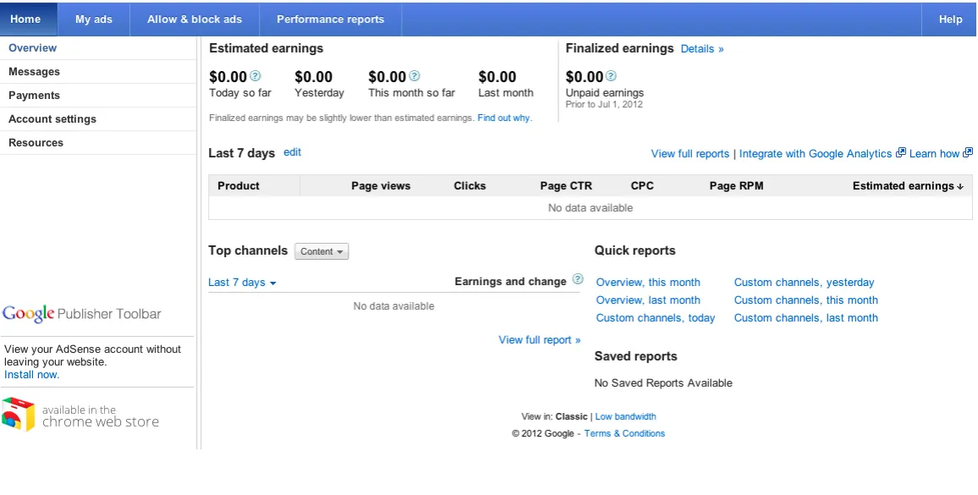The height and width of the screenshot is (495, 978).
Task: Open the Performance reports tab
Action: point(330,19)
